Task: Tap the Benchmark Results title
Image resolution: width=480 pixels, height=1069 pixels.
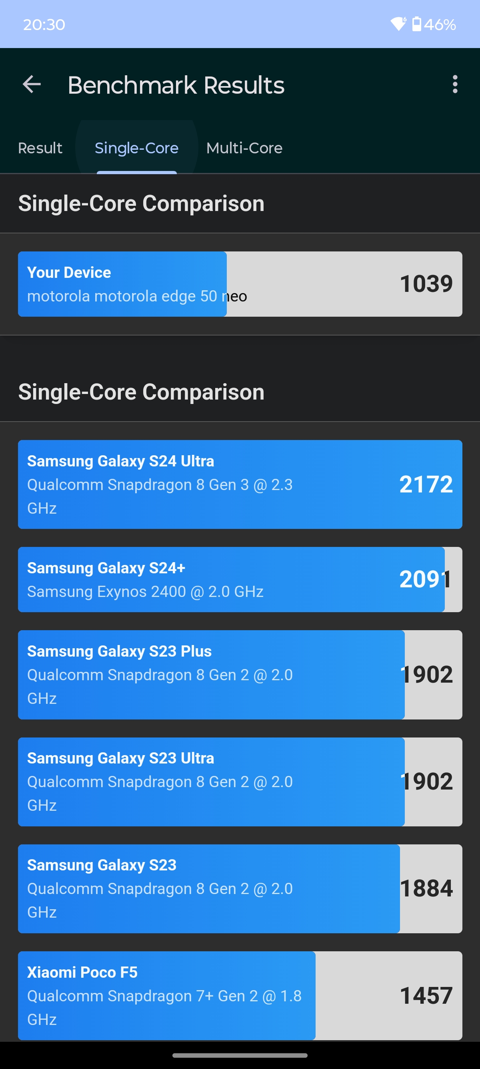Action: (176, 85)
